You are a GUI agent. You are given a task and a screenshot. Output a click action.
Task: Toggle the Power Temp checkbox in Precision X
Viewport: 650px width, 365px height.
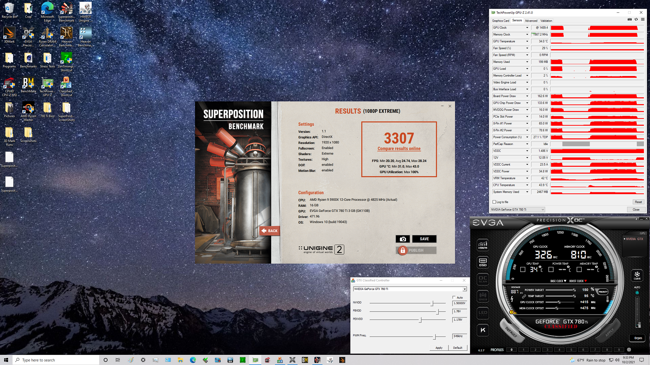click(x=551, y=270)
